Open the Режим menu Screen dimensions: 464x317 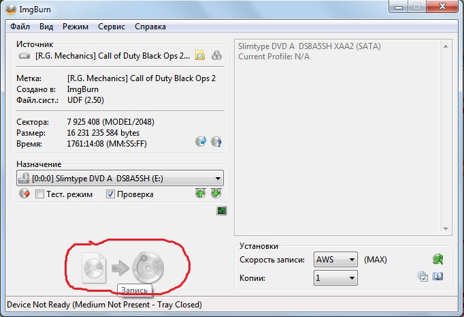coord(76,27)
